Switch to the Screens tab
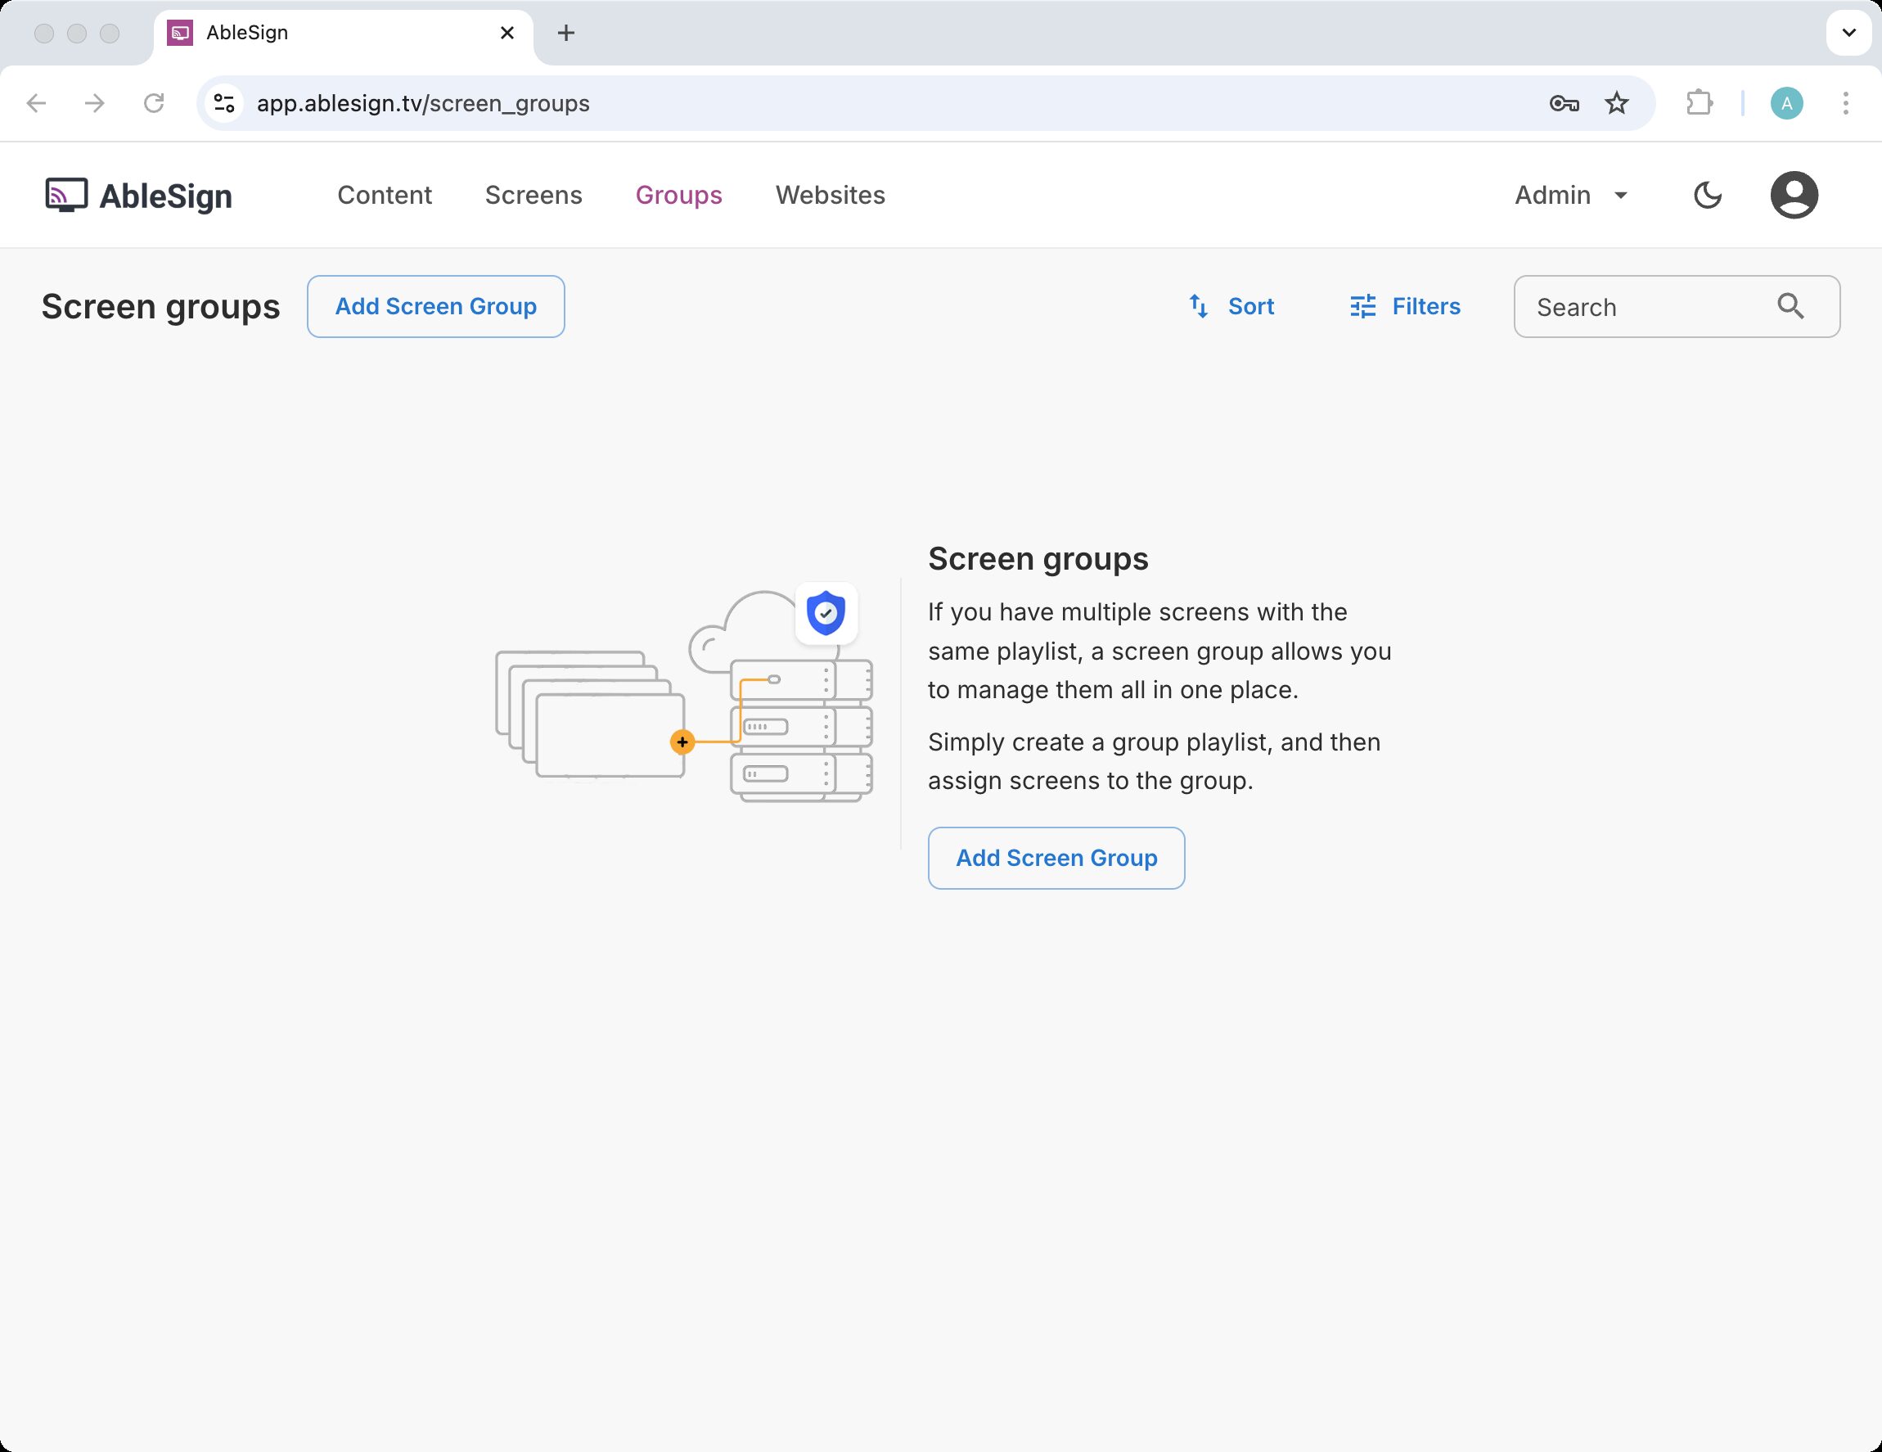The height and width of the screenshot is (1452, 1882). coord(534,195)
